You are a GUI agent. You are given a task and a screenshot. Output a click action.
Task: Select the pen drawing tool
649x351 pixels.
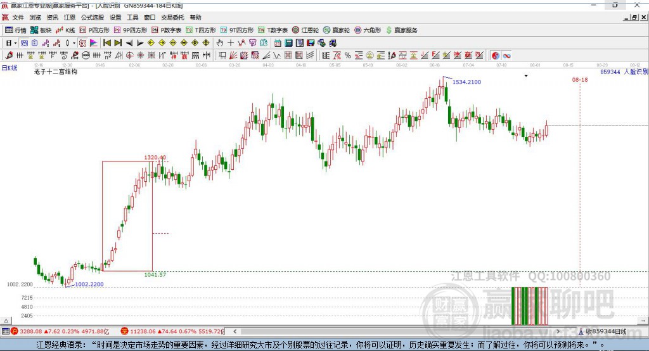tap(9, 56)
